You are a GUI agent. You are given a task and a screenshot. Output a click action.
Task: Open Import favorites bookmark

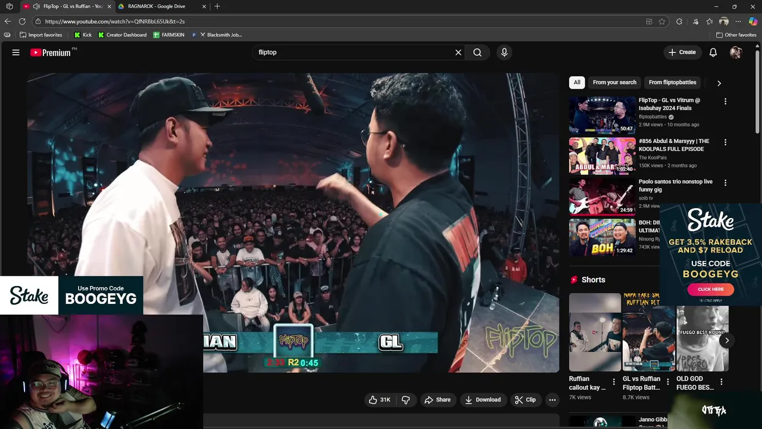41,35
